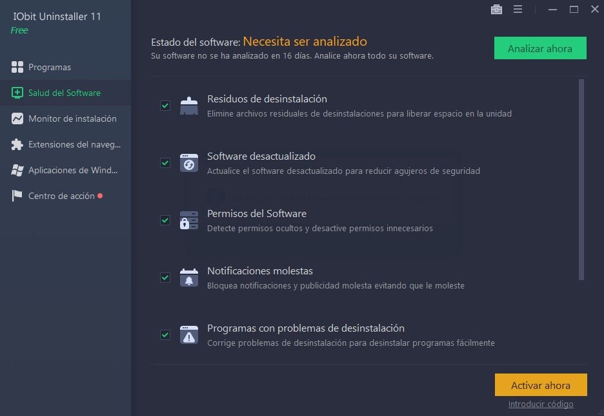The image size is (604, 416).
Task: Click the Programas grid icon
Action: (x=17, y=67)
